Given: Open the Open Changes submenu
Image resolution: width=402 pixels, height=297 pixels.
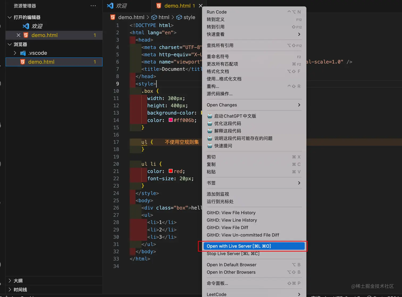Looking at the screenshot, I should (254, 105).
